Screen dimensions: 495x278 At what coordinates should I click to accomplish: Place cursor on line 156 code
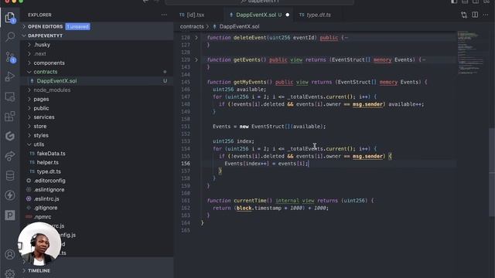[266, 164]
